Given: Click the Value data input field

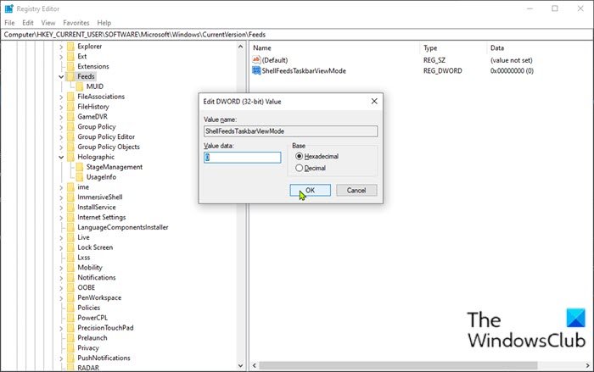Looking at the screenshot, I should pyautogui.click(x=243, y=158).
